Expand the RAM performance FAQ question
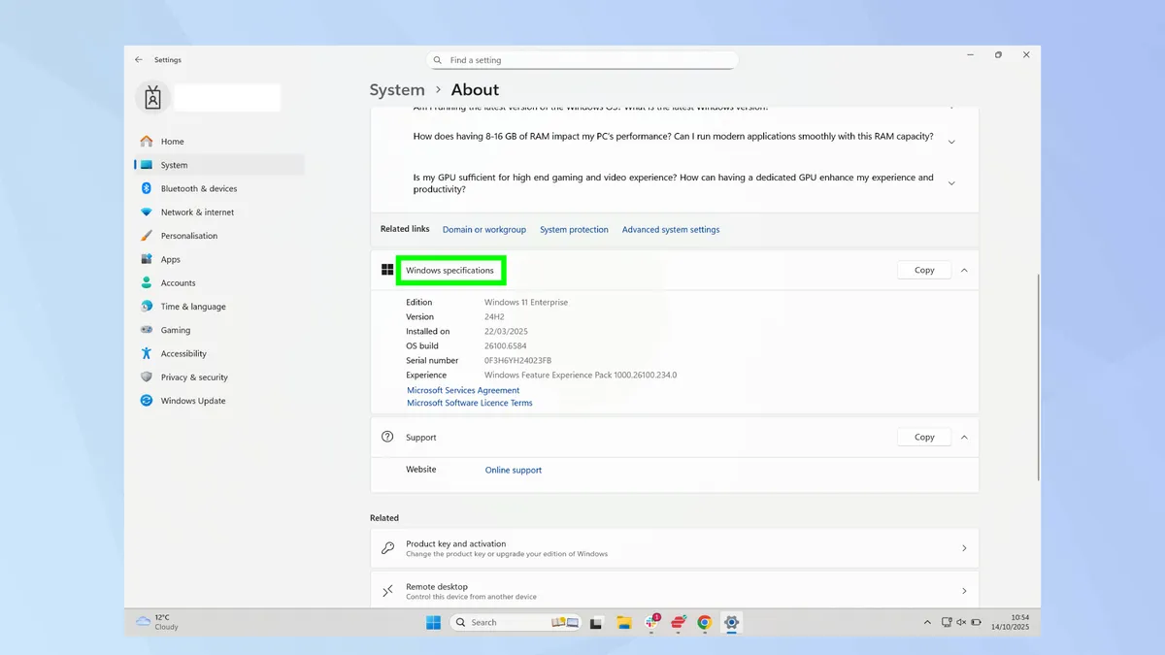The height and width of the screenshot is (655, 1165). (x=951, y=141)
